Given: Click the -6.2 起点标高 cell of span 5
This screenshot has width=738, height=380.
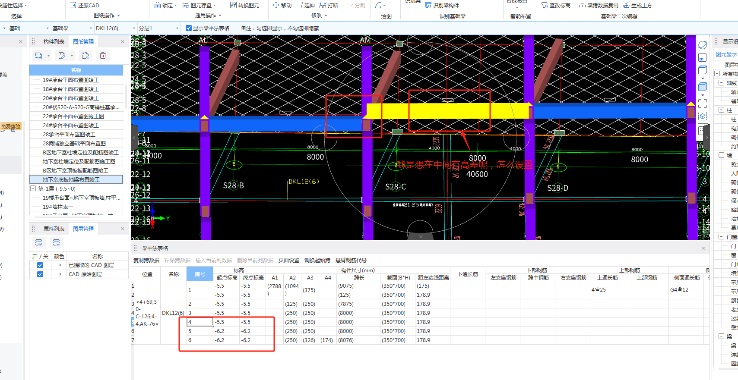Looking at the screenshot, I should click(x=227, y=331).
